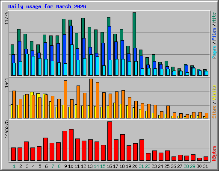Click the chart title "Daily usage for March 2026"
The image size is (219, 171).
click(47, 6)
